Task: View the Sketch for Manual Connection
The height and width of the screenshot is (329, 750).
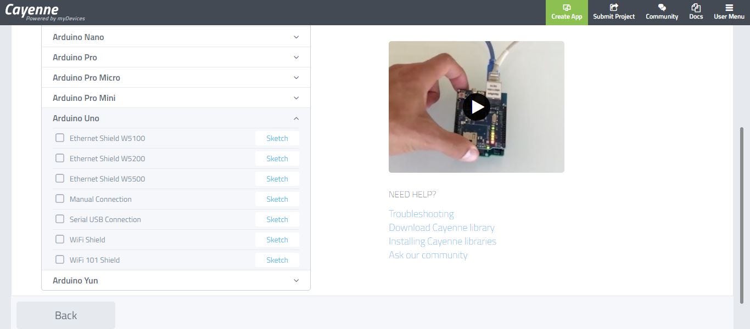Action: pyautogui.click(x=277, y=198)
